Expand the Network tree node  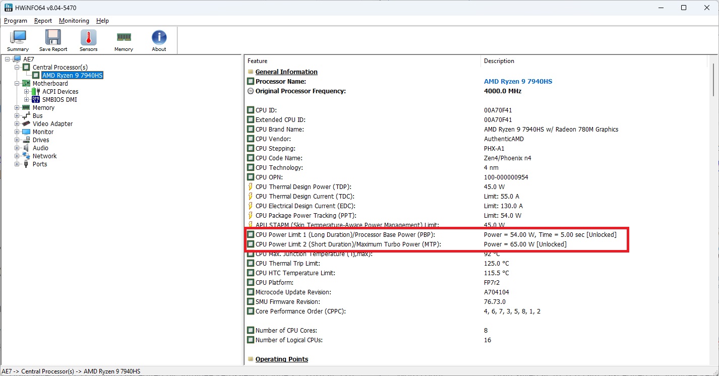(17, 156)
